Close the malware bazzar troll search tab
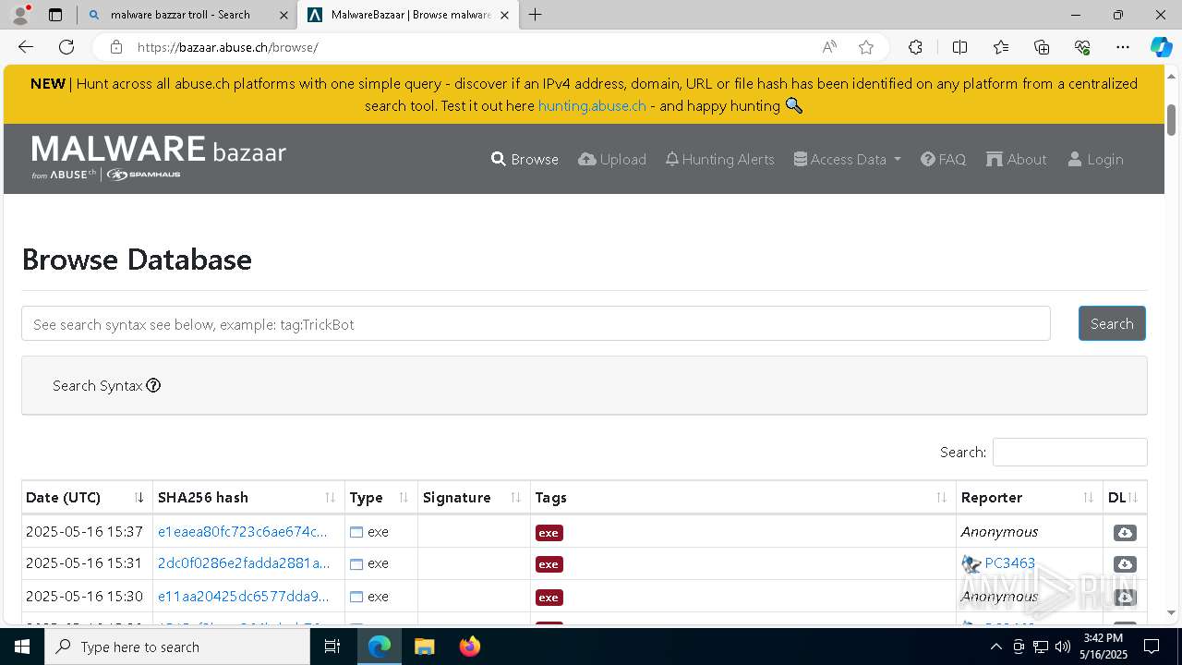 [283, 15]
